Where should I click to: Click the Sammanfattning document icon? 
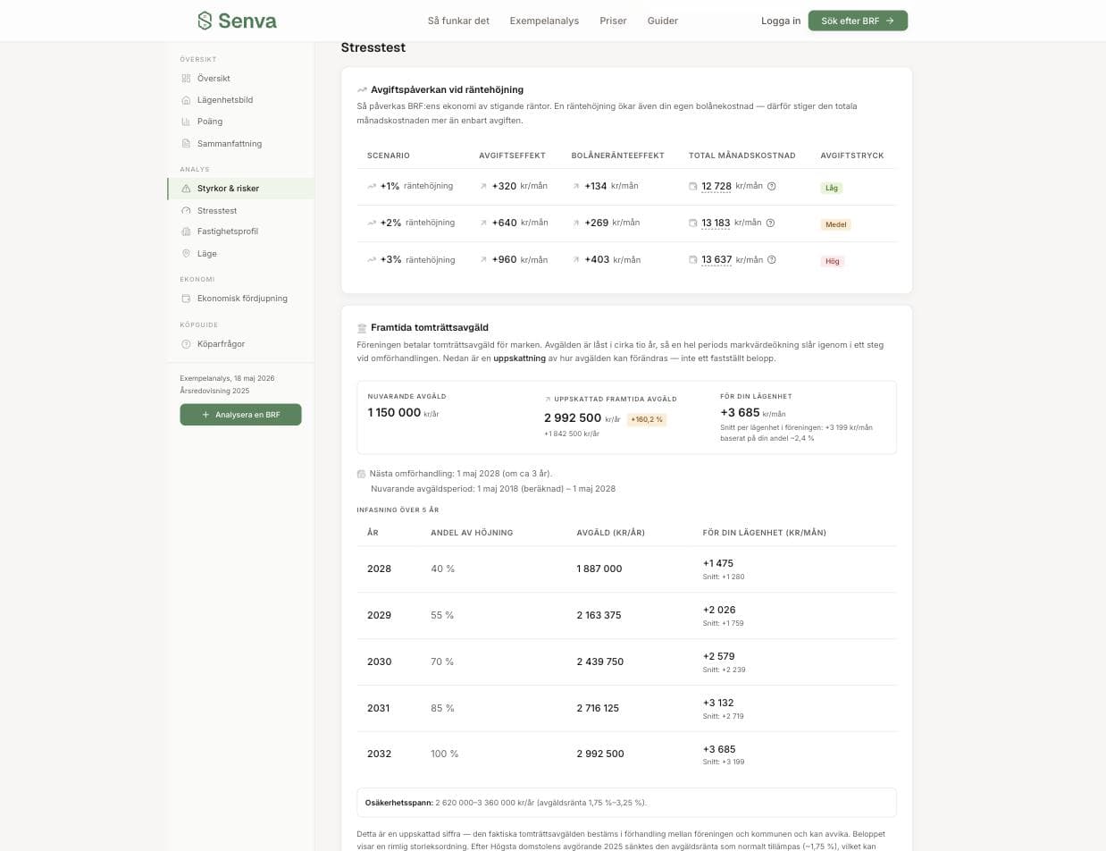pos(186,144)
